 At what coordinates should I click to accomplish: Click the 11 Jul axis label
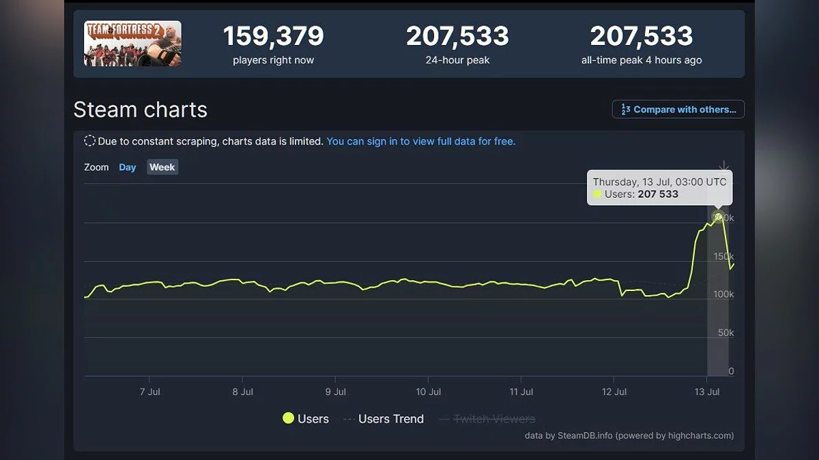(521, 392)
